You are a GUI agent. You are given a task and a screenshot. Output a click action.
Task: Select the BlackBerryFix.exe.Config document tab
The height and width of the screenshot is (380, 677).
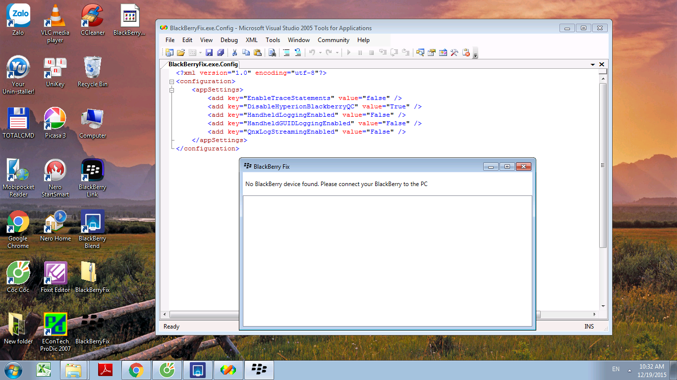coord(203,64)
